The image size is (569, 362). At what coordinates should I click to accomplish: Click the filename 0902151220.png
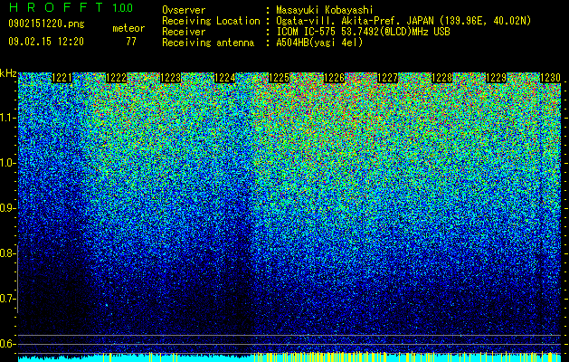pos(46,24)
